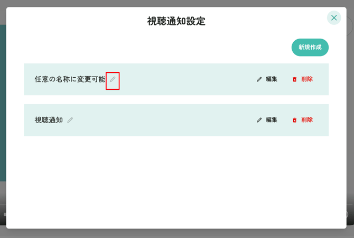This screenshot has height=238, width=354.
Task: Click edit pencil icon in 任意の名称に変更可能 row
Action: (259, 79)
